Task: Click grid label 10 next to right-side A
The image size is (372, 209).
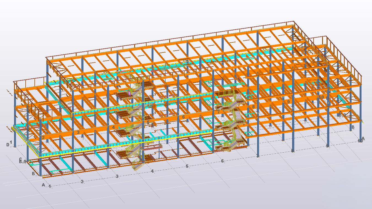Action: (360, 141)
